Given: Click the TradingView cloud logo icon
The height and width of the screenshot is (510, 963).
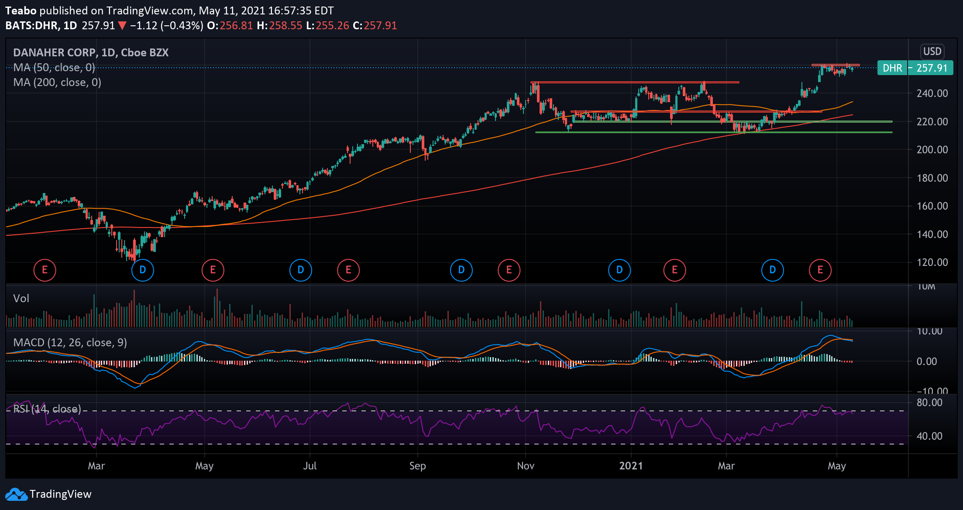Looking at the screenshot, I should (16, 494).
